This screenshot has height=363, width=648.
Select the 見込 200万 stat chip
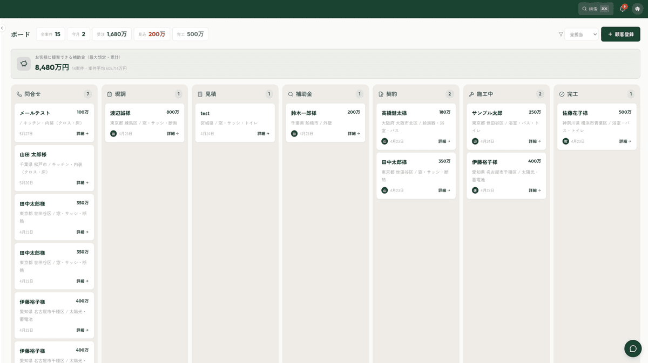pos(152,34)
